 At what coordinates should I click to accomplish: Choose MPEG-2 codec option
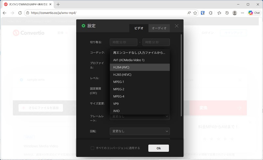click(x=140, y=89)
